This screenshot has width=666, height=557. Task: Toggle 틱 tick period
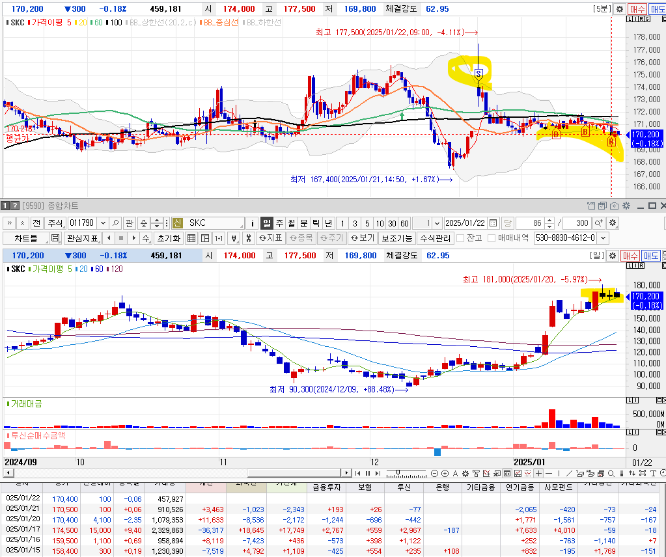click(x=316, y=223)
